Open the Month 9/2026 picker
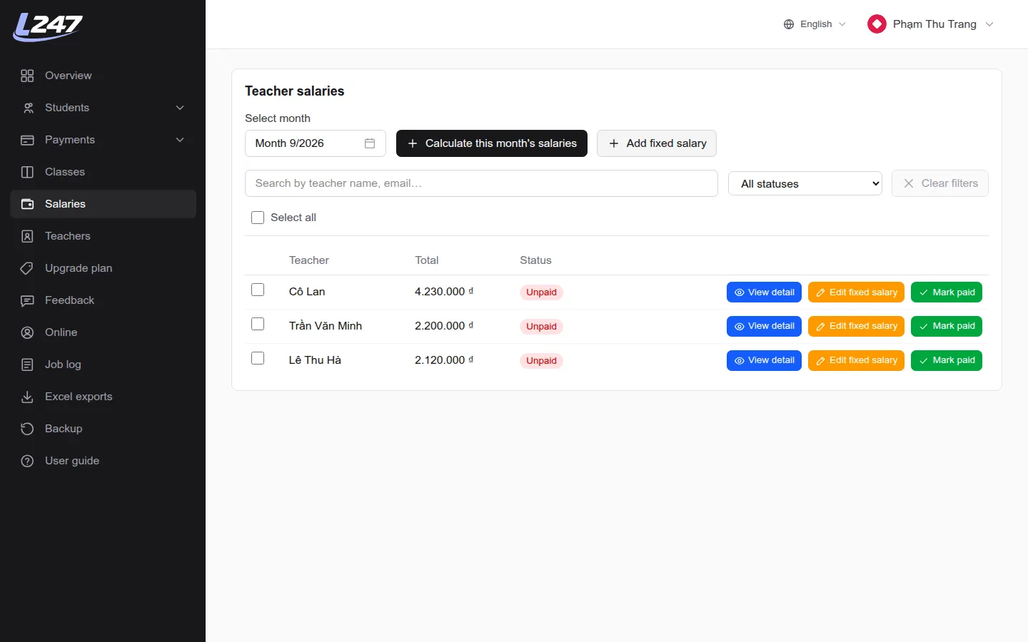The image size is (1028, 642). 316,143
